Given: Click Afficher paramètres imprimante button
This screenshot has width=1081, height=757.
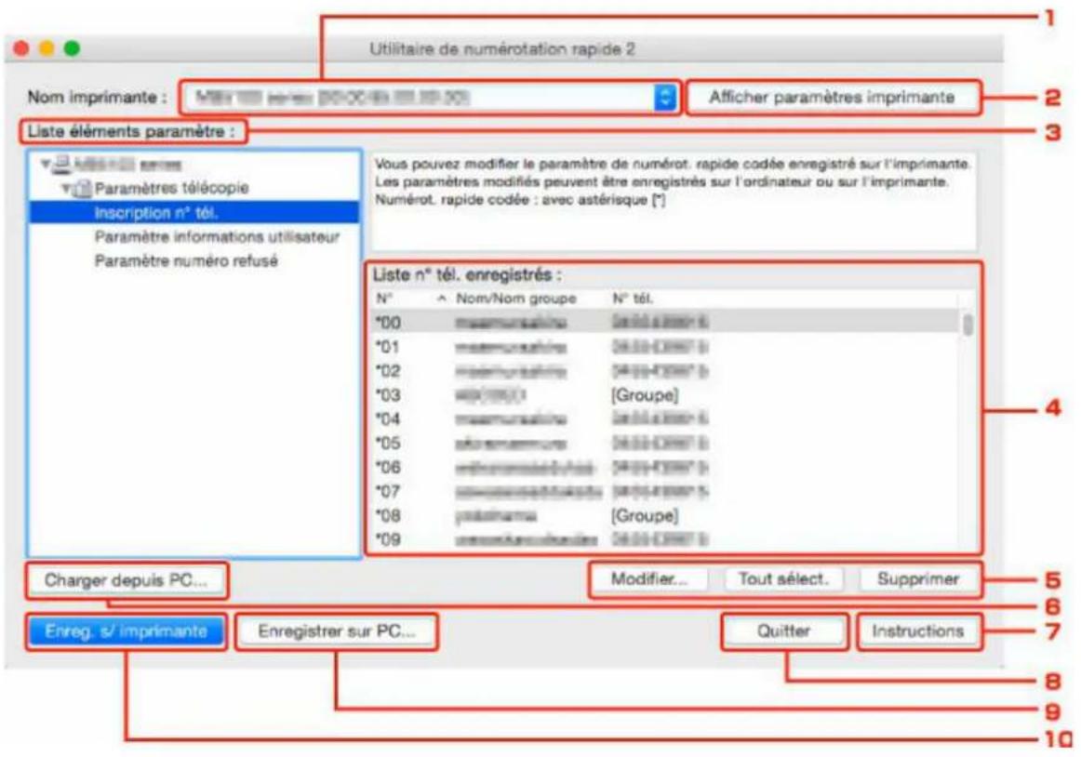Looking at the screenshot, I should [x=832, y=98].
